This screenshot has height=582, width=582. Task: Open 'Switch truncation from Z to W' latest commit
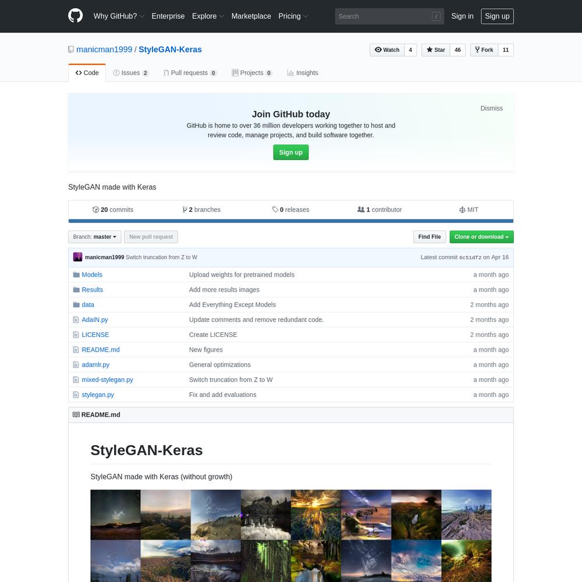pyautogui.click(x=161, y=257)
